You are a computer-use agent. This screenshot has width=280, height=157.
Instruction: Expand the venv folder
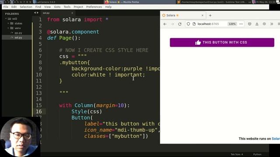click(x=8, y=28)
